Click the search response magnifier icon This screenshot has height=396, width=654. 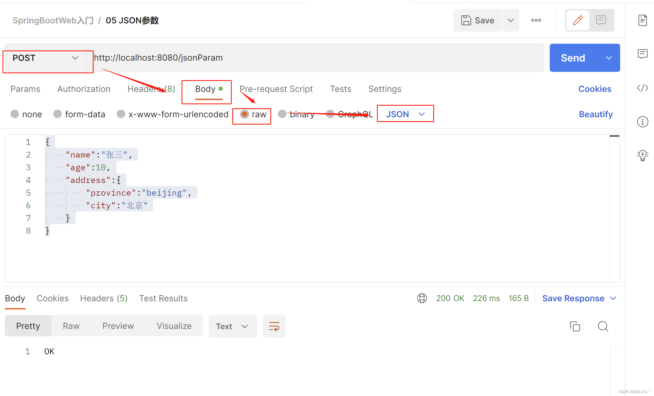tap(603, 326)
